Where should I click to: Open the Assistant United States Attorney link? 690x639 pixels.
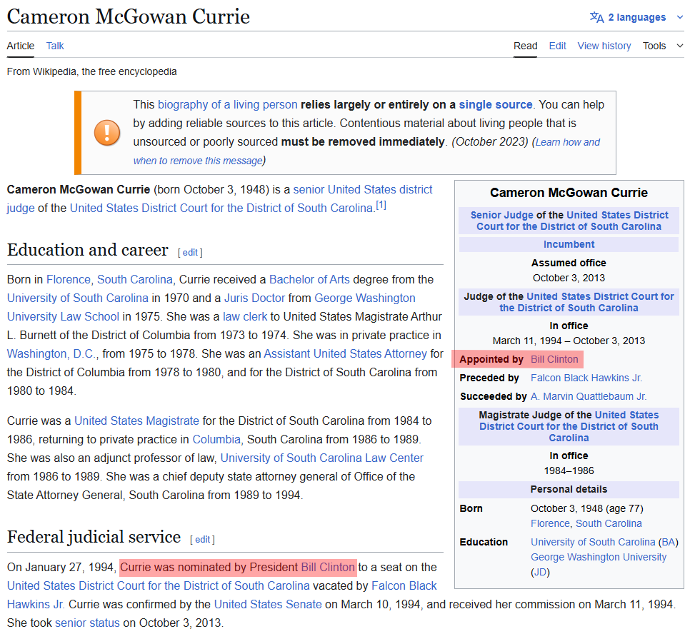pos(346,353)
